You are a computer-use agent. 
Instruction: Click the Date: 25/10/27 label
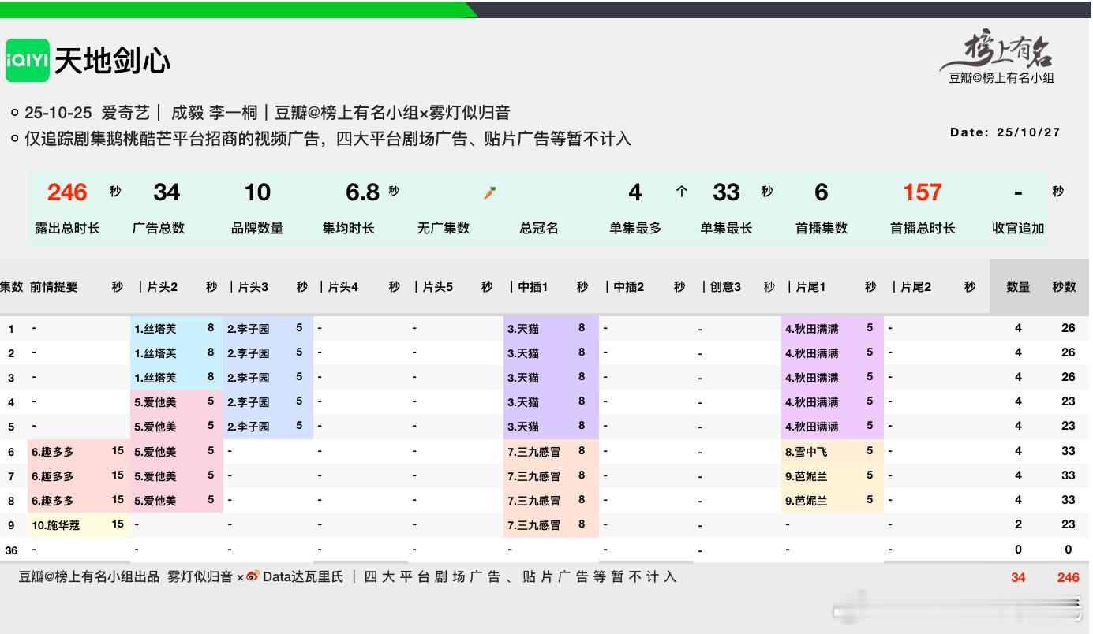(1005, 132)
